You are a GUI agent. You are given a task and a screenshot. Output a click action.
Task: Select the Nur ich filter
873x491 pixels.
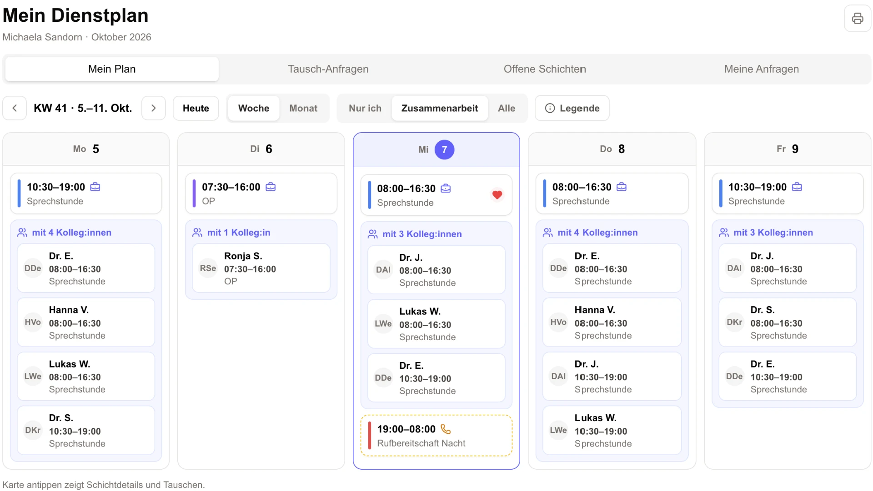tap(365, 108)
